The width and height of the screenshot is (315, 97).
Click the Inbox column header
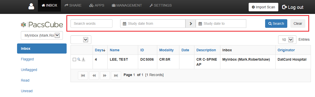tap(227, 50)
